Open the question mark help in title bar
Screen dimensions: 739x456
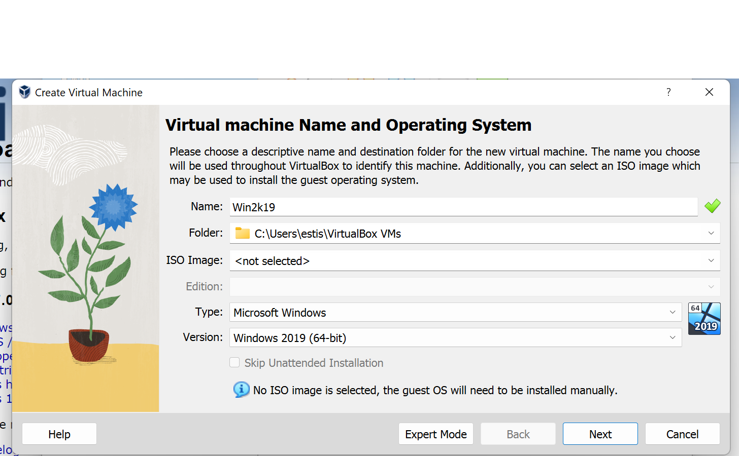click(x=668, y=92)
